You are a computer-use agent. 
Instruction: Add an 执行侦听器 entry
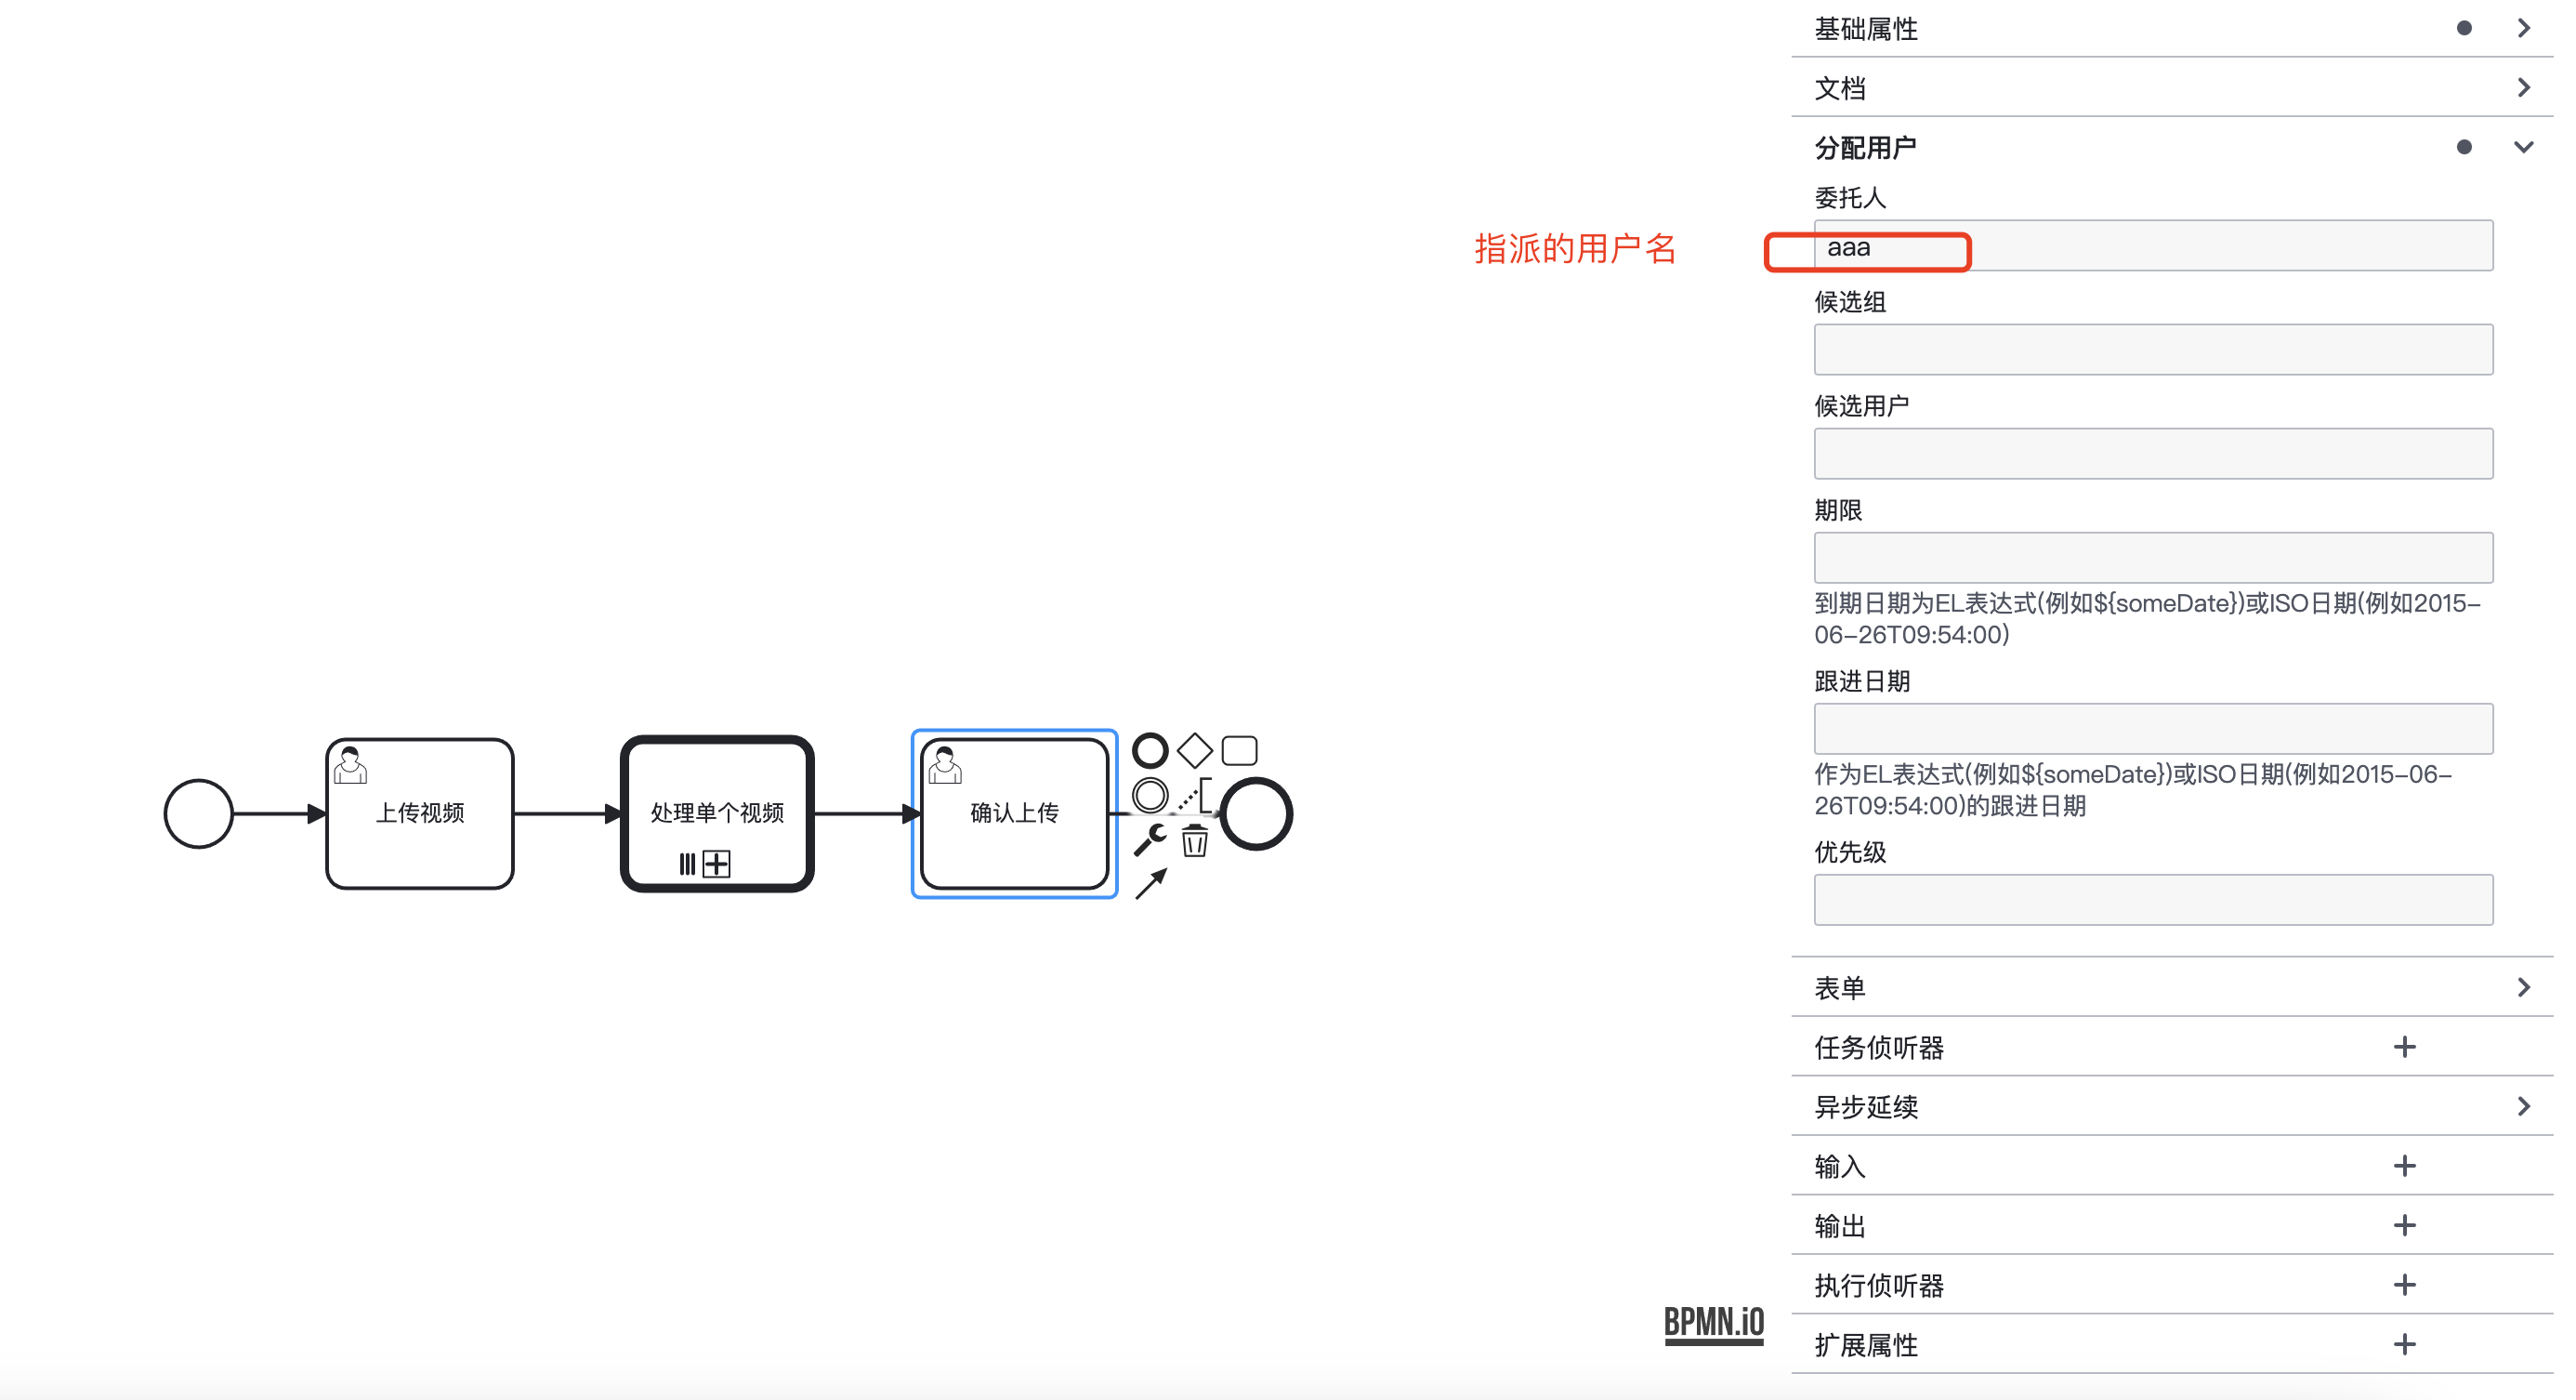coord(2404,1284)
